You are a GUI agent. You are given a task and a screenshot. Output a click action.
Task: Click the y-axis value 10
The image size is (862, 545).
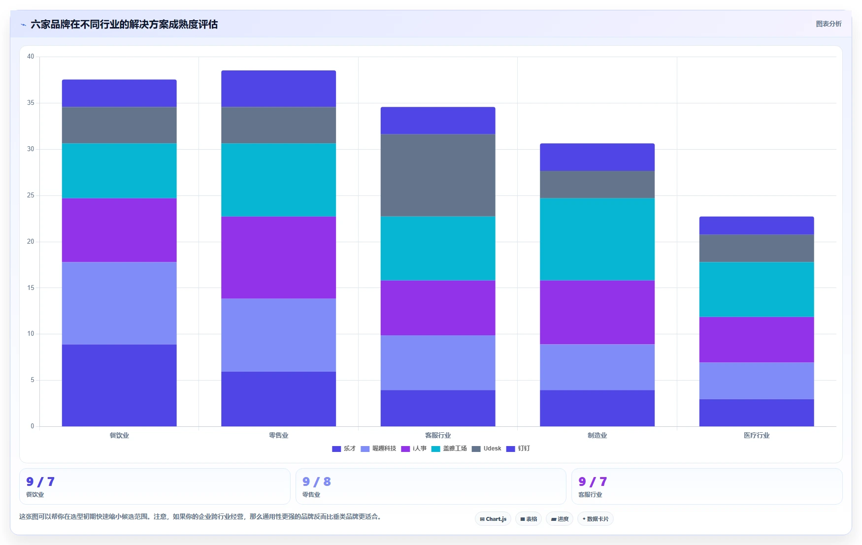pos(31,334)
